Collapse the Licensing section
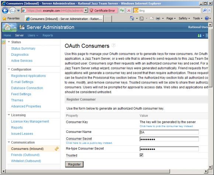The height and width of the screenshot is (175, 214). (9, 115)
